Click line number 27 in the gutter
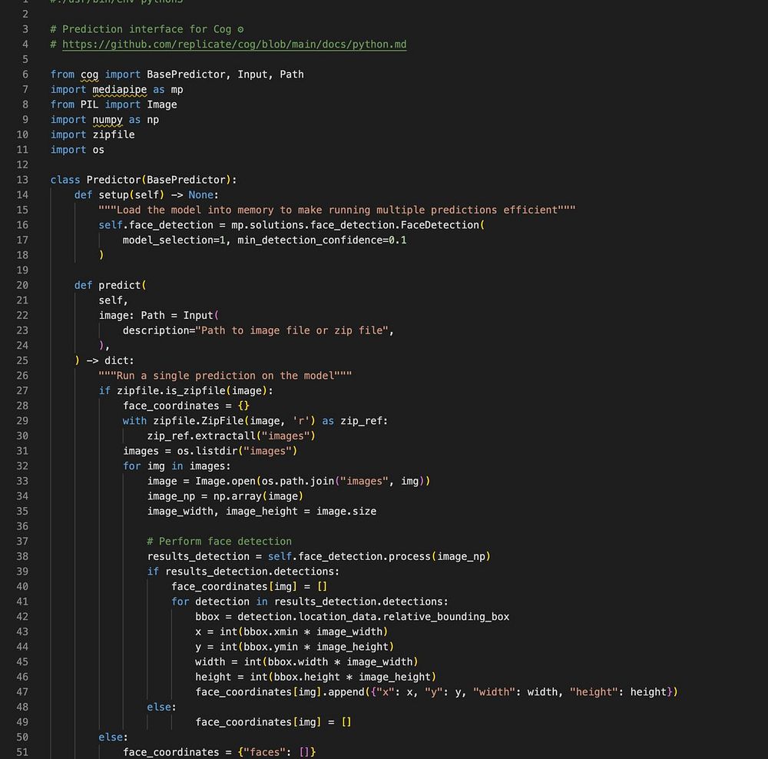The image size is (768, 759). pos(22,390)
